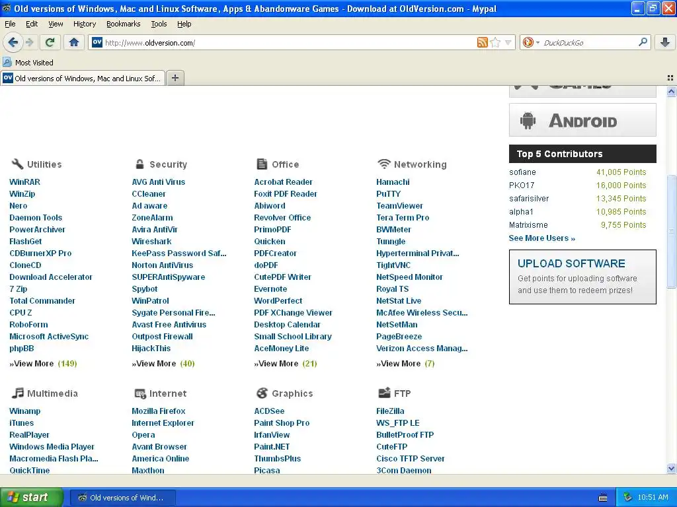Open the Bookmarks menu

coord(124,24)
